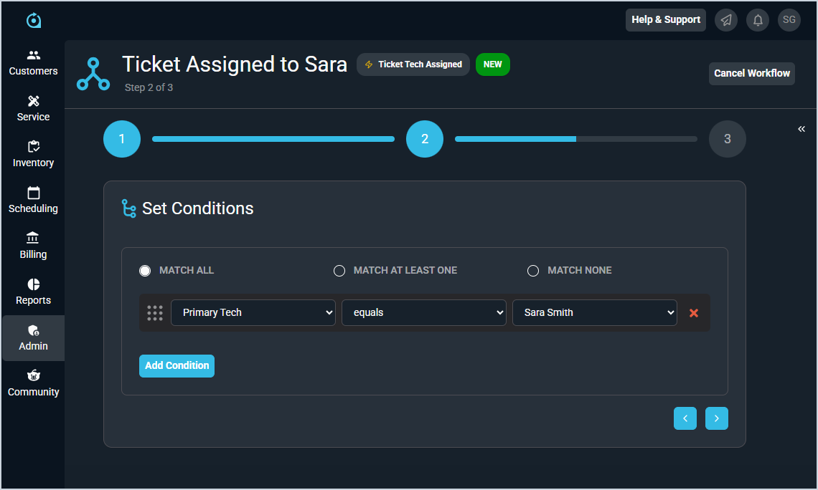Select the MATCH ALL radio option
The width and height of the screenshot is (818, 490).
click(145, 271)
